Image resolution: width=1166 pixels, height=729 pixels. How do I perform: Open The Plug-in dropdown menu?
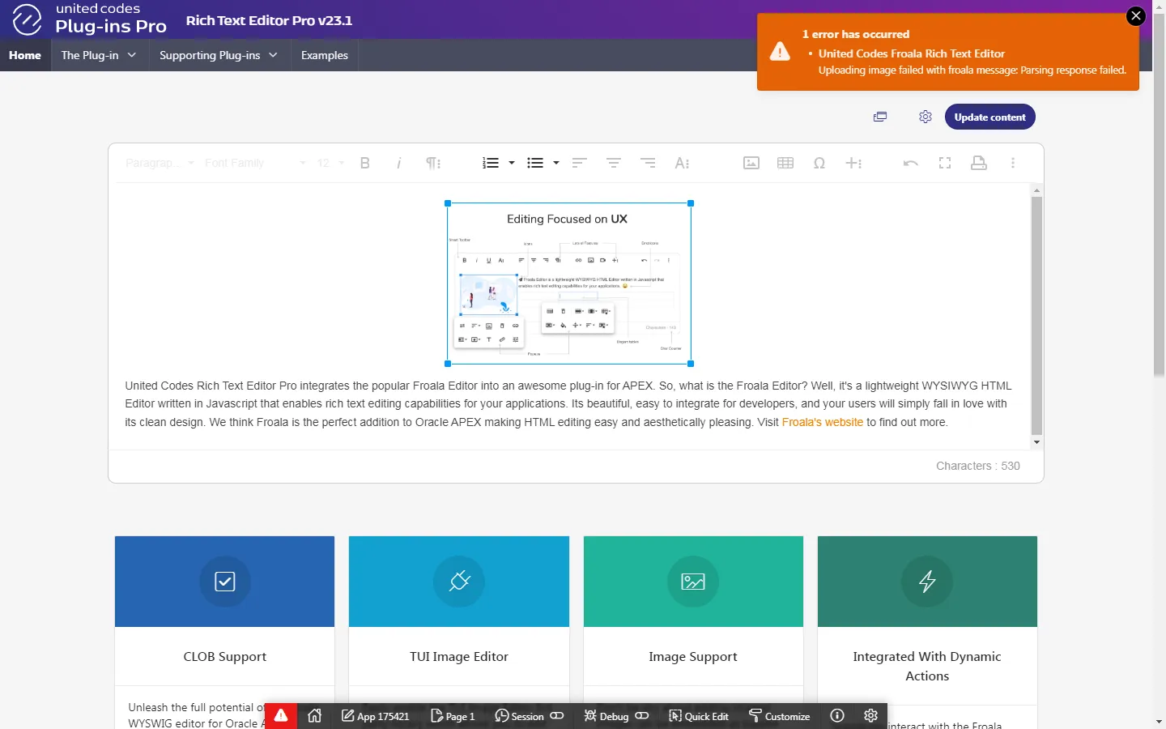99,55
